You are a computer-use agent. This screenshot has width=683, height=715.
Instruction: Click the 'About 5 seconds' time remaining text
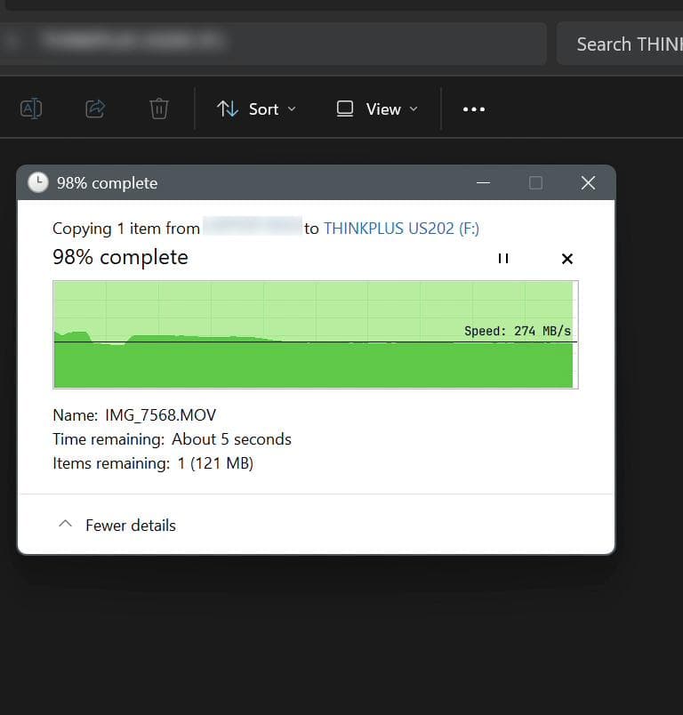coord(231,439)
